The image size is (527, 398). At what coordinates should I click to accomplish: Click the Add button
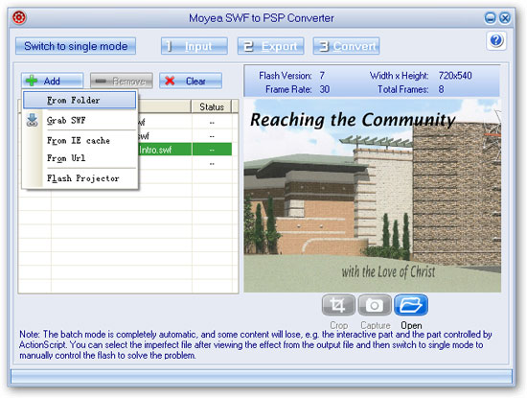pos(52,81)
